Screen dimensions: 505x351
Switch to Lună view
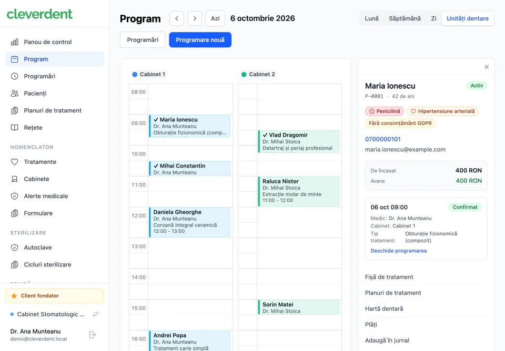pos(372,18)
